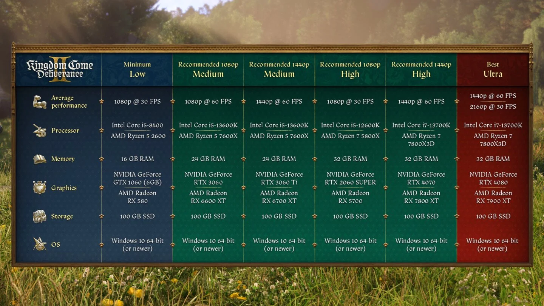Click AMD Ryzen 5 7600X under 1440p Medium

coord(279,136)
